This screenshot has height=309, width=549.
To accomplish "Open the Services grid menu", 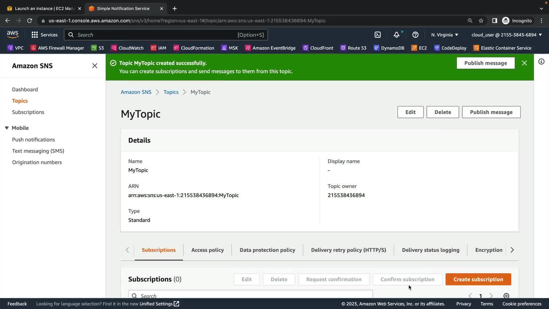I will click(x=44, y=35).
